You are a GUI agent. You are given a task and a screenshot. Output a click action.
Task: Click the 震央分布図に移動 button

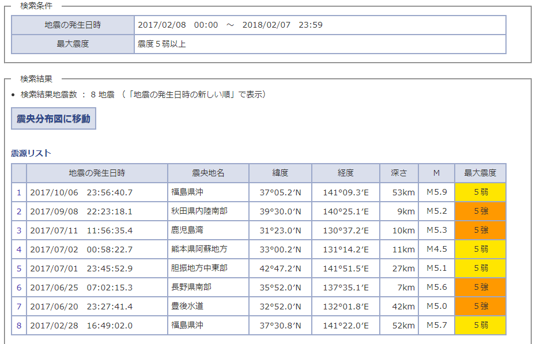tap(54, 119)
